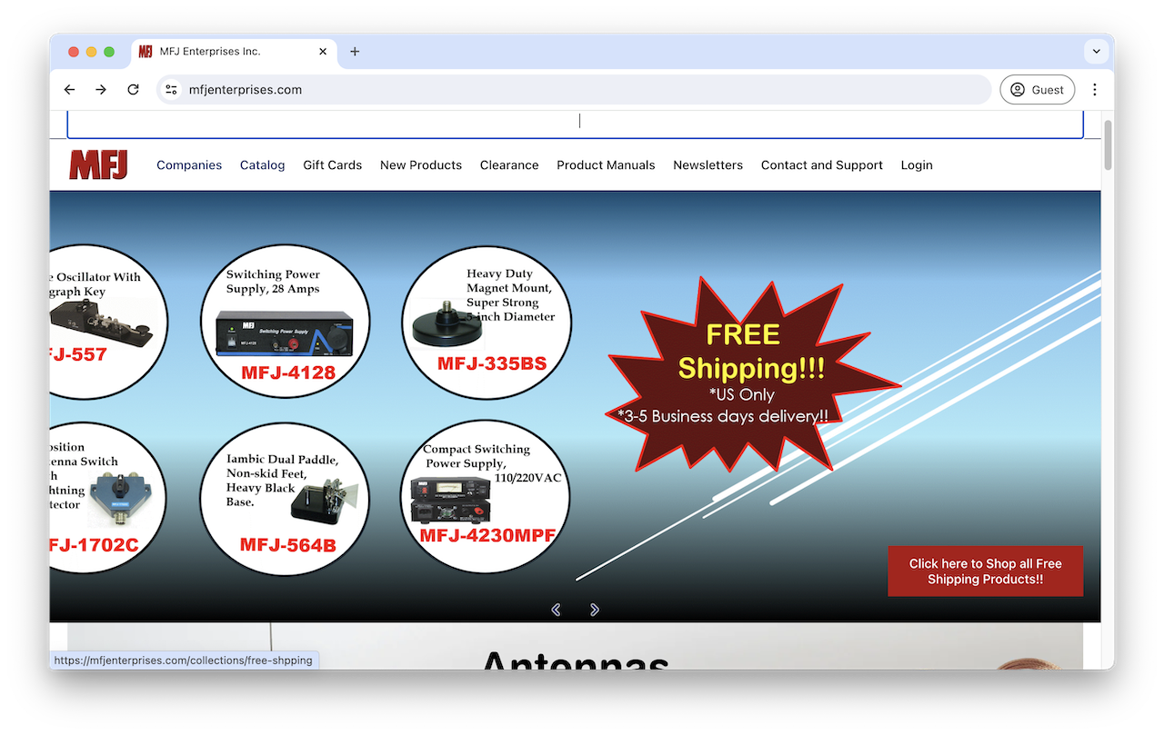1164x735 pixels.
Task: Click the search input field above the navigation
Action: pos(575,123)
